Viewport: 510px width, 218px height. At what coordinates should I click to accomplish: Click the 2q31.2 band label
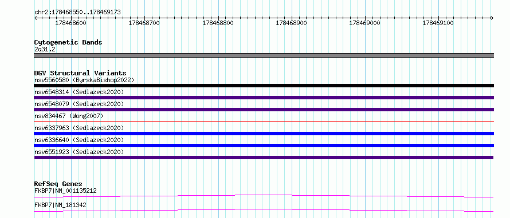(x=45, y=49)
